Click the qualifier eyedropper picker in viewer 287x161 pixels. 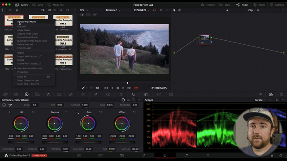pyautogui.click(x=83, y=88)
